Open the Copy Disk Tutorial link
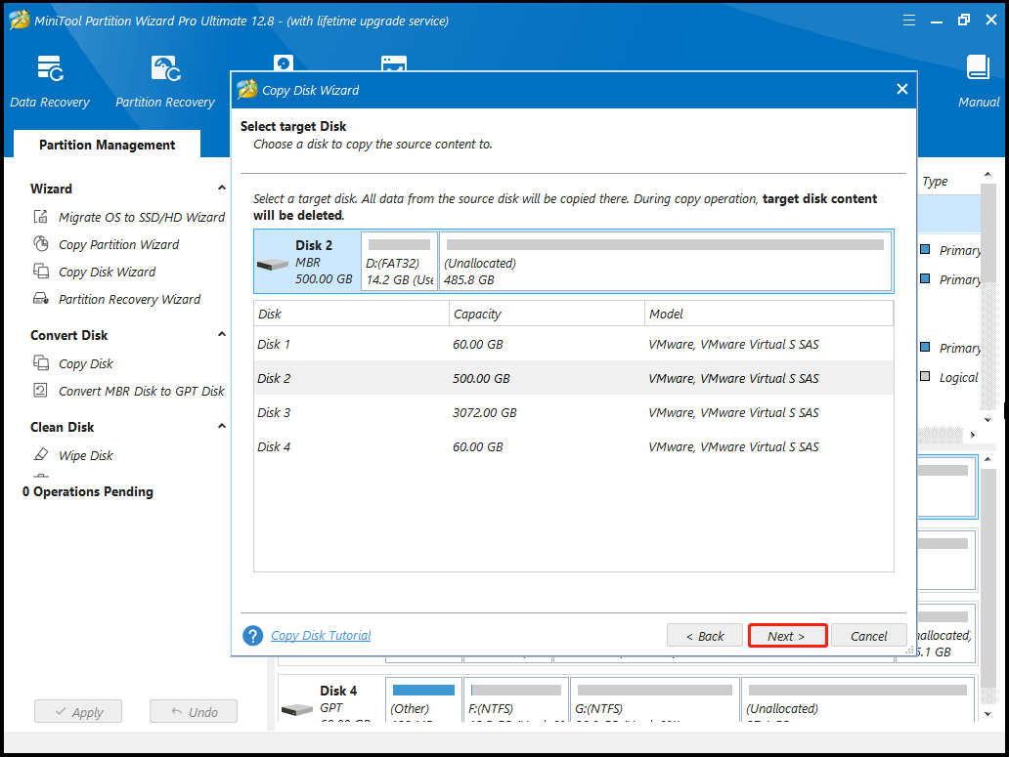Screen dimensions: 1009x757 pyautogui.click(x=321, y=636)
